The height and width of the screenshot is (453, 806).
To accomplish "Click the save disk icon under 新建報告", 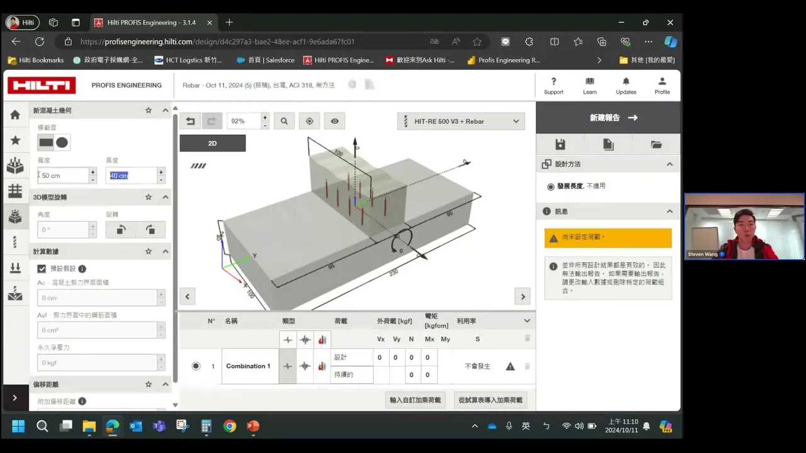I will 560,145.
